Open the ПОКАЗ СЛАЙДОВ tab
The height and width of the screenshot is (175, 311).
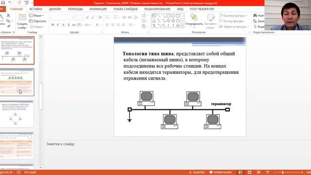(125, 9)
